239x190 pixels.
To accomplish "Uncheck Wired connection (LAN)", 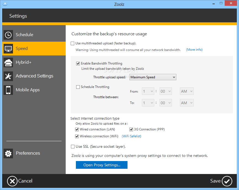I will [x=77, y=129].
